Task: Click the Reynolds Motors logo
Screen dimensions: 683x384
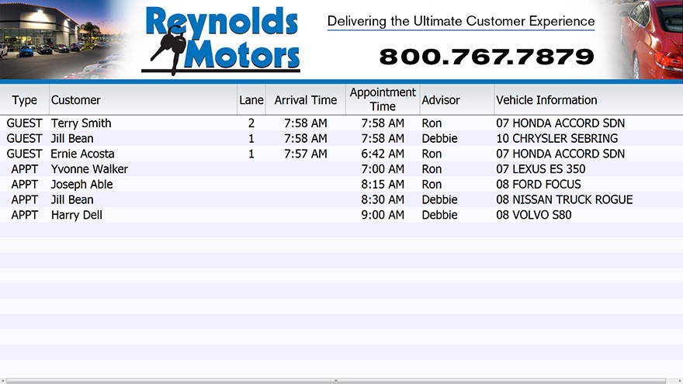Action: click(x=221, y=40)
